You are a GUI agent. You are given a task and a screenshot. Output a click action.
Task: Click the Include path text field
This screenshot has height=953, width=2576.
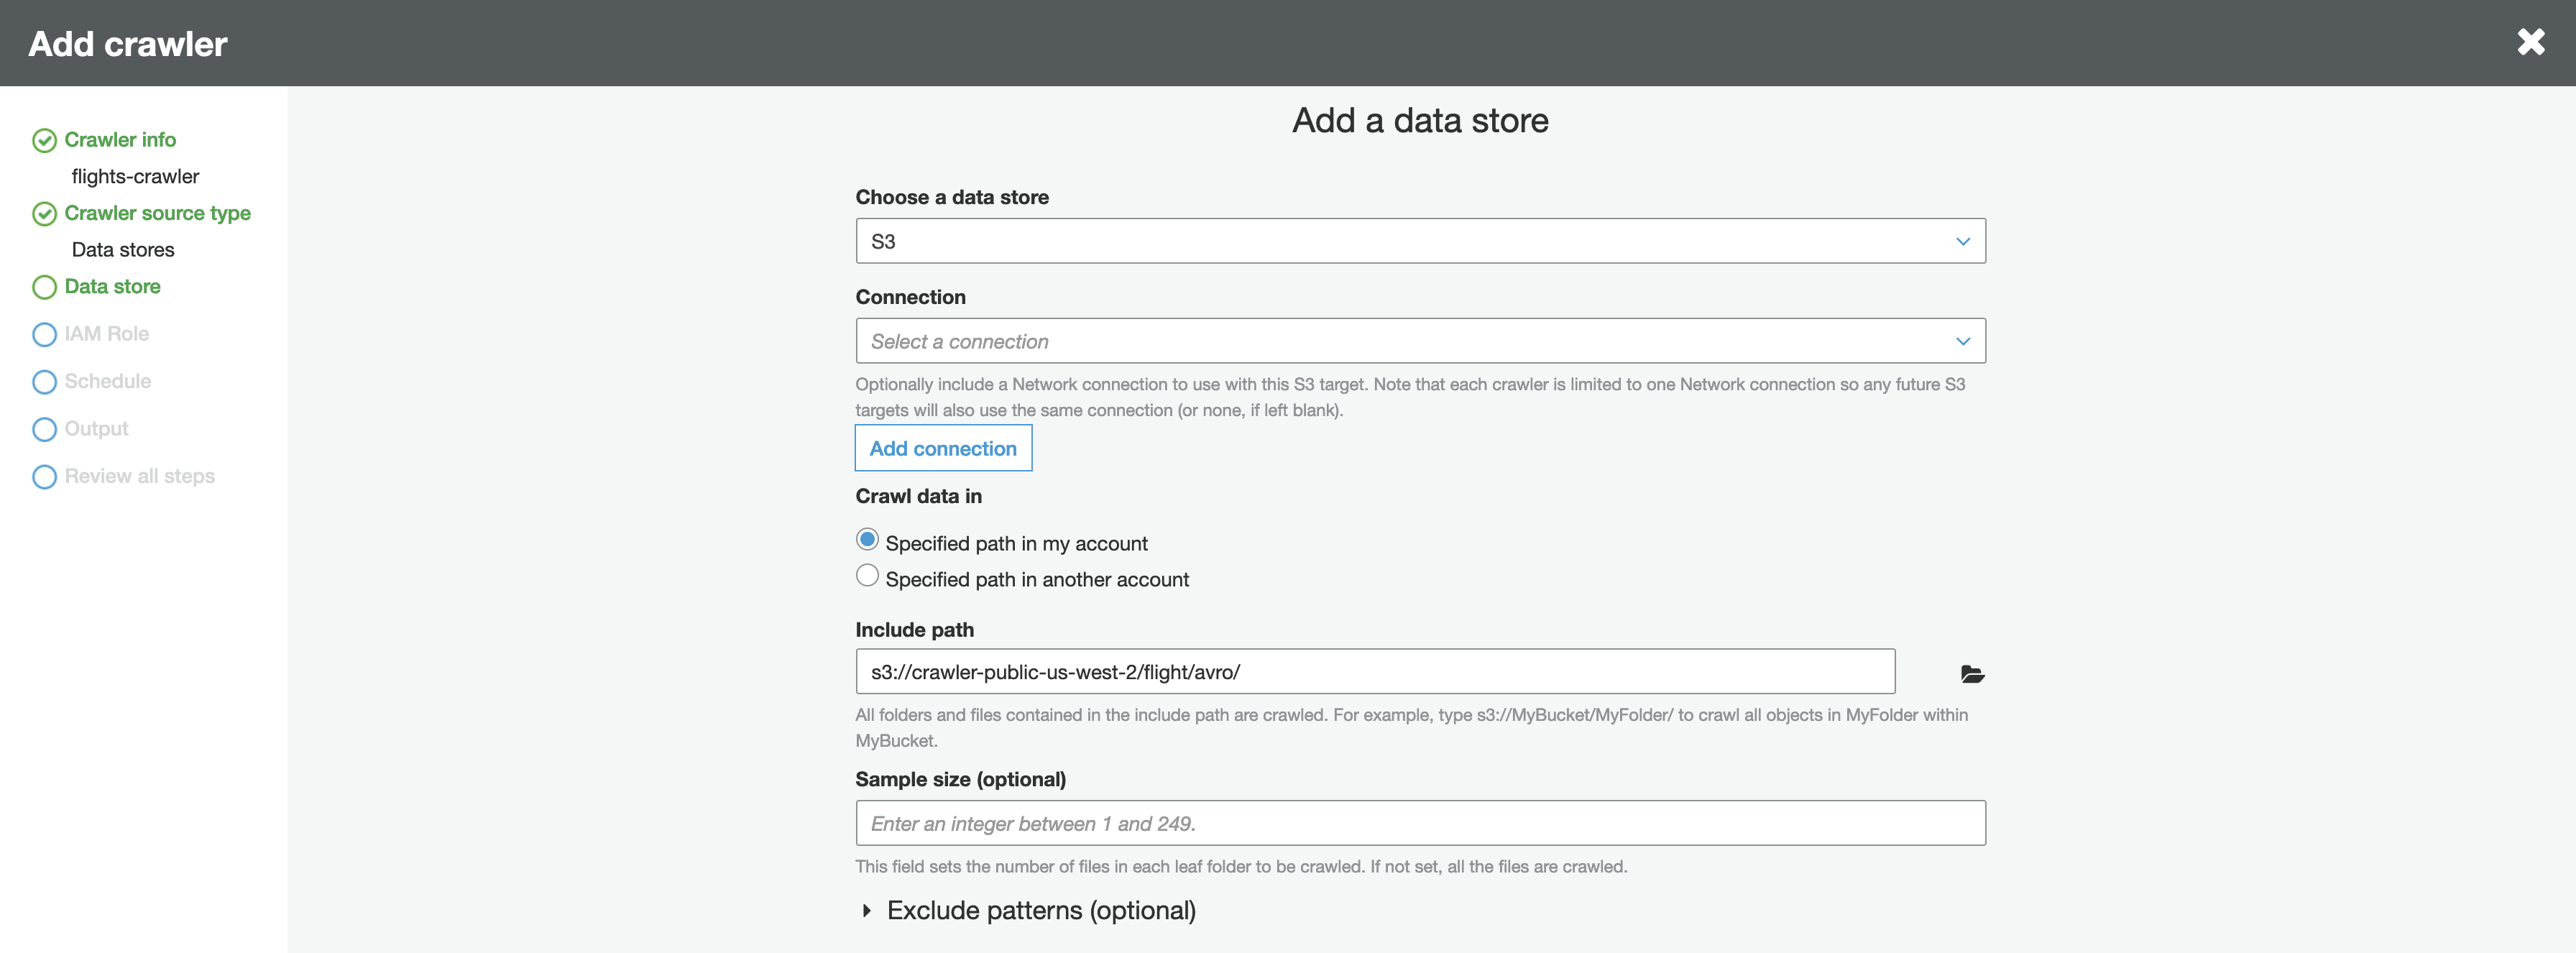tap(1374, 672)
